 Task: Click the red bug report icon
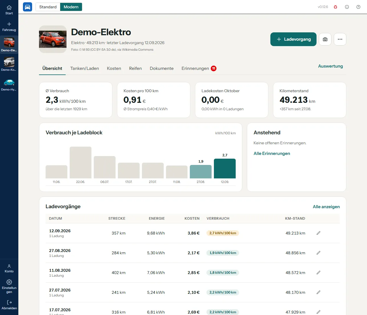[335, 7]
